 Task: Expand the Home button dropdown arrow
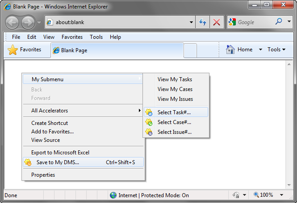(260, 50)
